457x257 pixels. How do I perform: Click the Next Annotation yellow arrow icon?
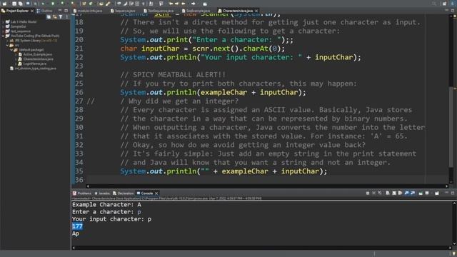171,4
